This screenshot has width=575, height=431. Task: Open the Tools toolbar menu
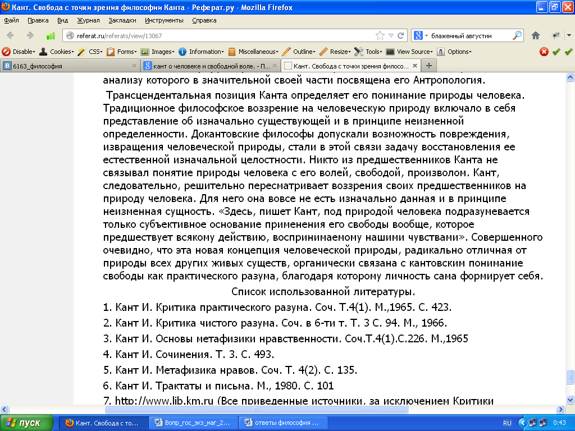[368, 52]
